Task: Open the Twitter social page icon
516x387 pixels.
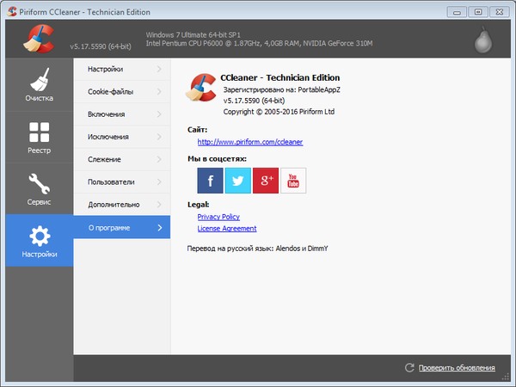Action: point(237,181)
